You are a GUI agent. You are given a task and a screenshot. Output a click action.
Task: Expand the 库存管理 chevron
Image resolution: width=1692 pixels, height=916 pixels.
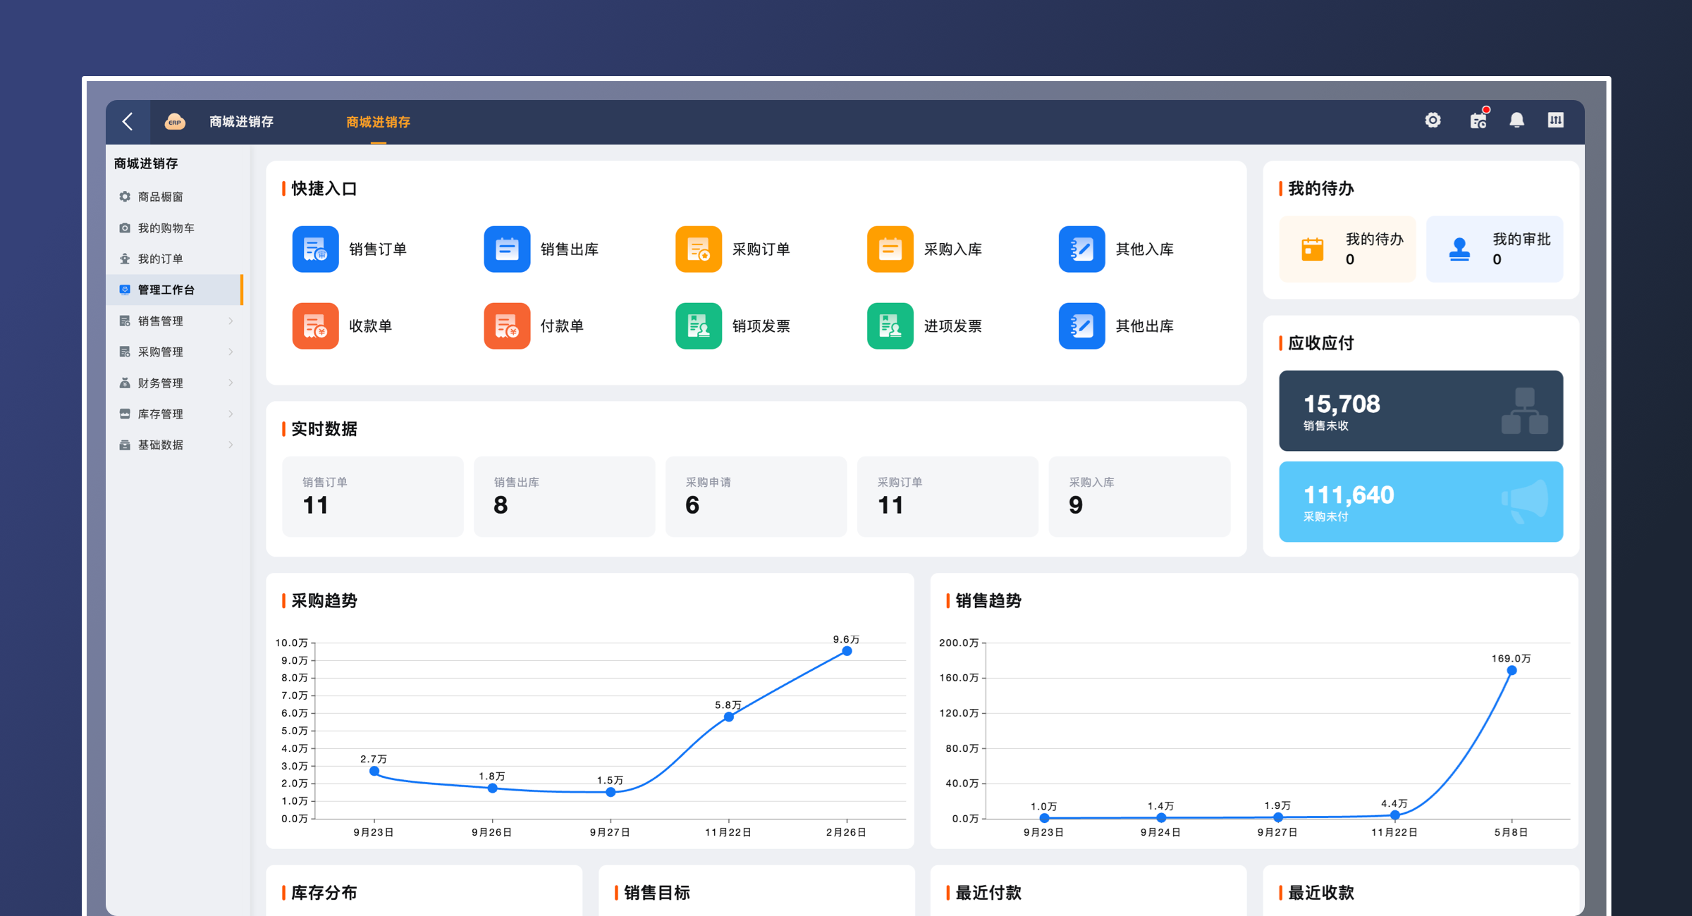tap(231, 414)
